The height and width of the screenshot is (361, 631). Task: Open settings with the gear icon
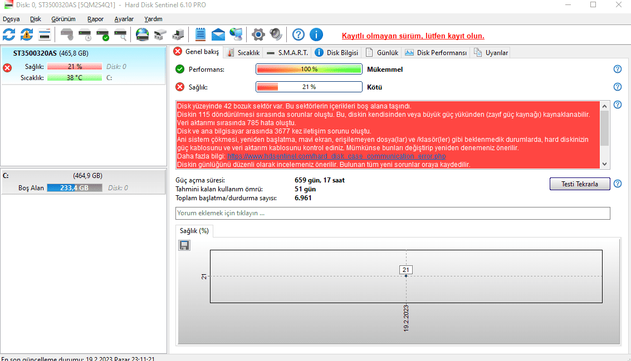(257, 35)
